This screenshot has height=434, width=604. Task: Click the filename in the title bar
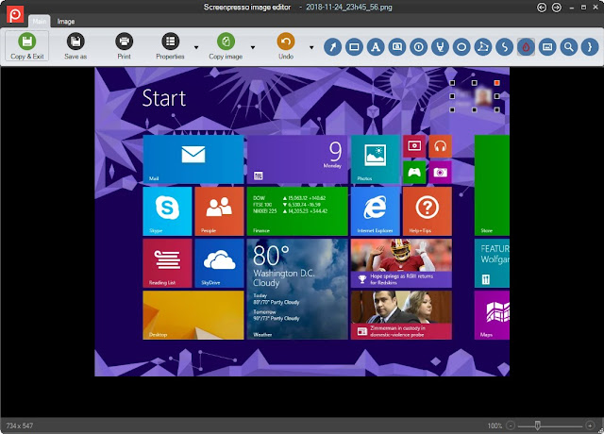(349, 7)
